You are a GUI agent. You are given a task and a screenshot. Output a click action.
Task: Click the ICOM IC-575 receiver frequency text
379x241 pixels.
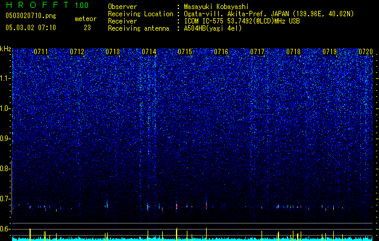(x=242, y=21)
